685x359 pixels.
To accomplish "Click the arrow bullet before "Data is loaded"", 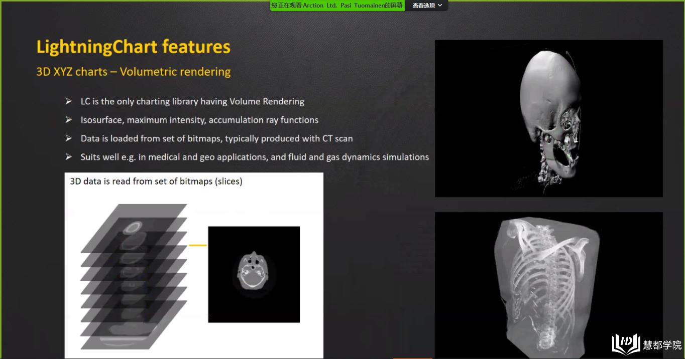I will click(69, 138).
